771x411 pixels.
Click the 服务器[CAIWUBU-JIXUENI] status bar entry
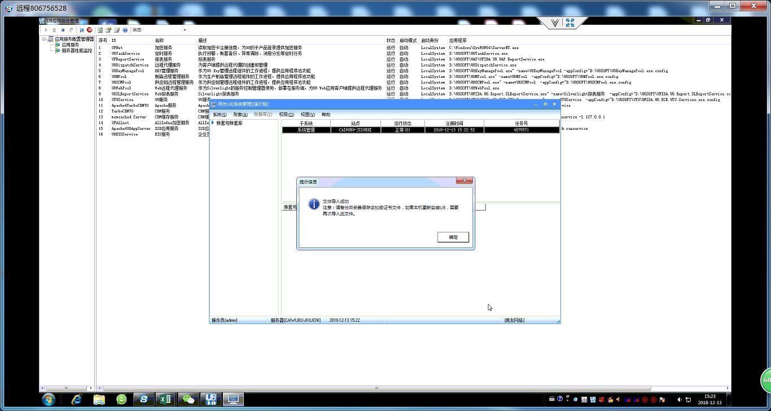point(296,320)
